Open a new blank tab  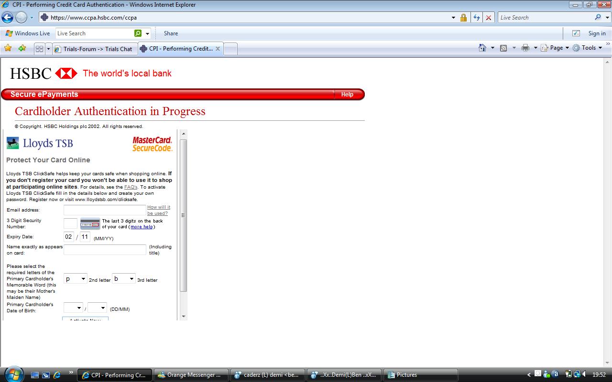coord(230,49)
